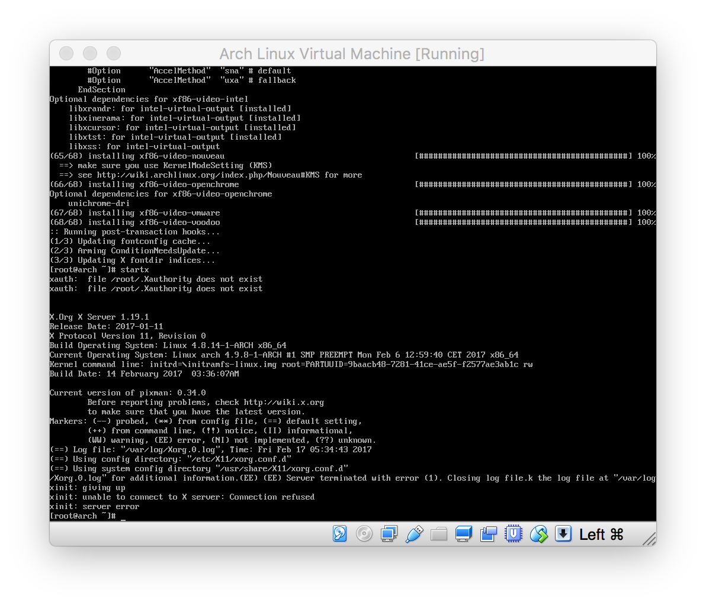Click the window title Arch Linux Virtual Machine

pyautogui.click(x=352, y=54)
